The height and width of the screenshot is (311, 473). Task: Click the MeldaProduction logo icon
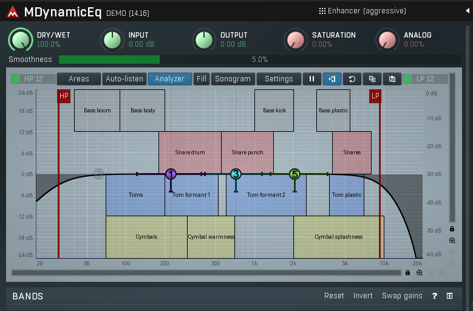[13, 12]
